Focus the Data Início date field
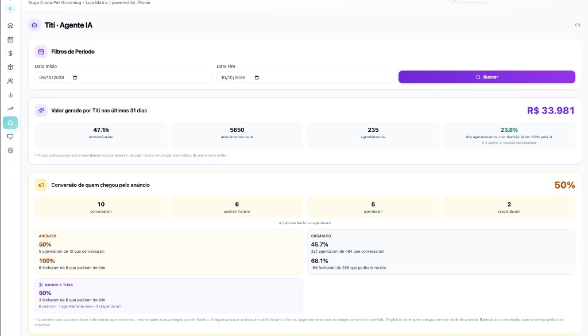 [123, 77]
